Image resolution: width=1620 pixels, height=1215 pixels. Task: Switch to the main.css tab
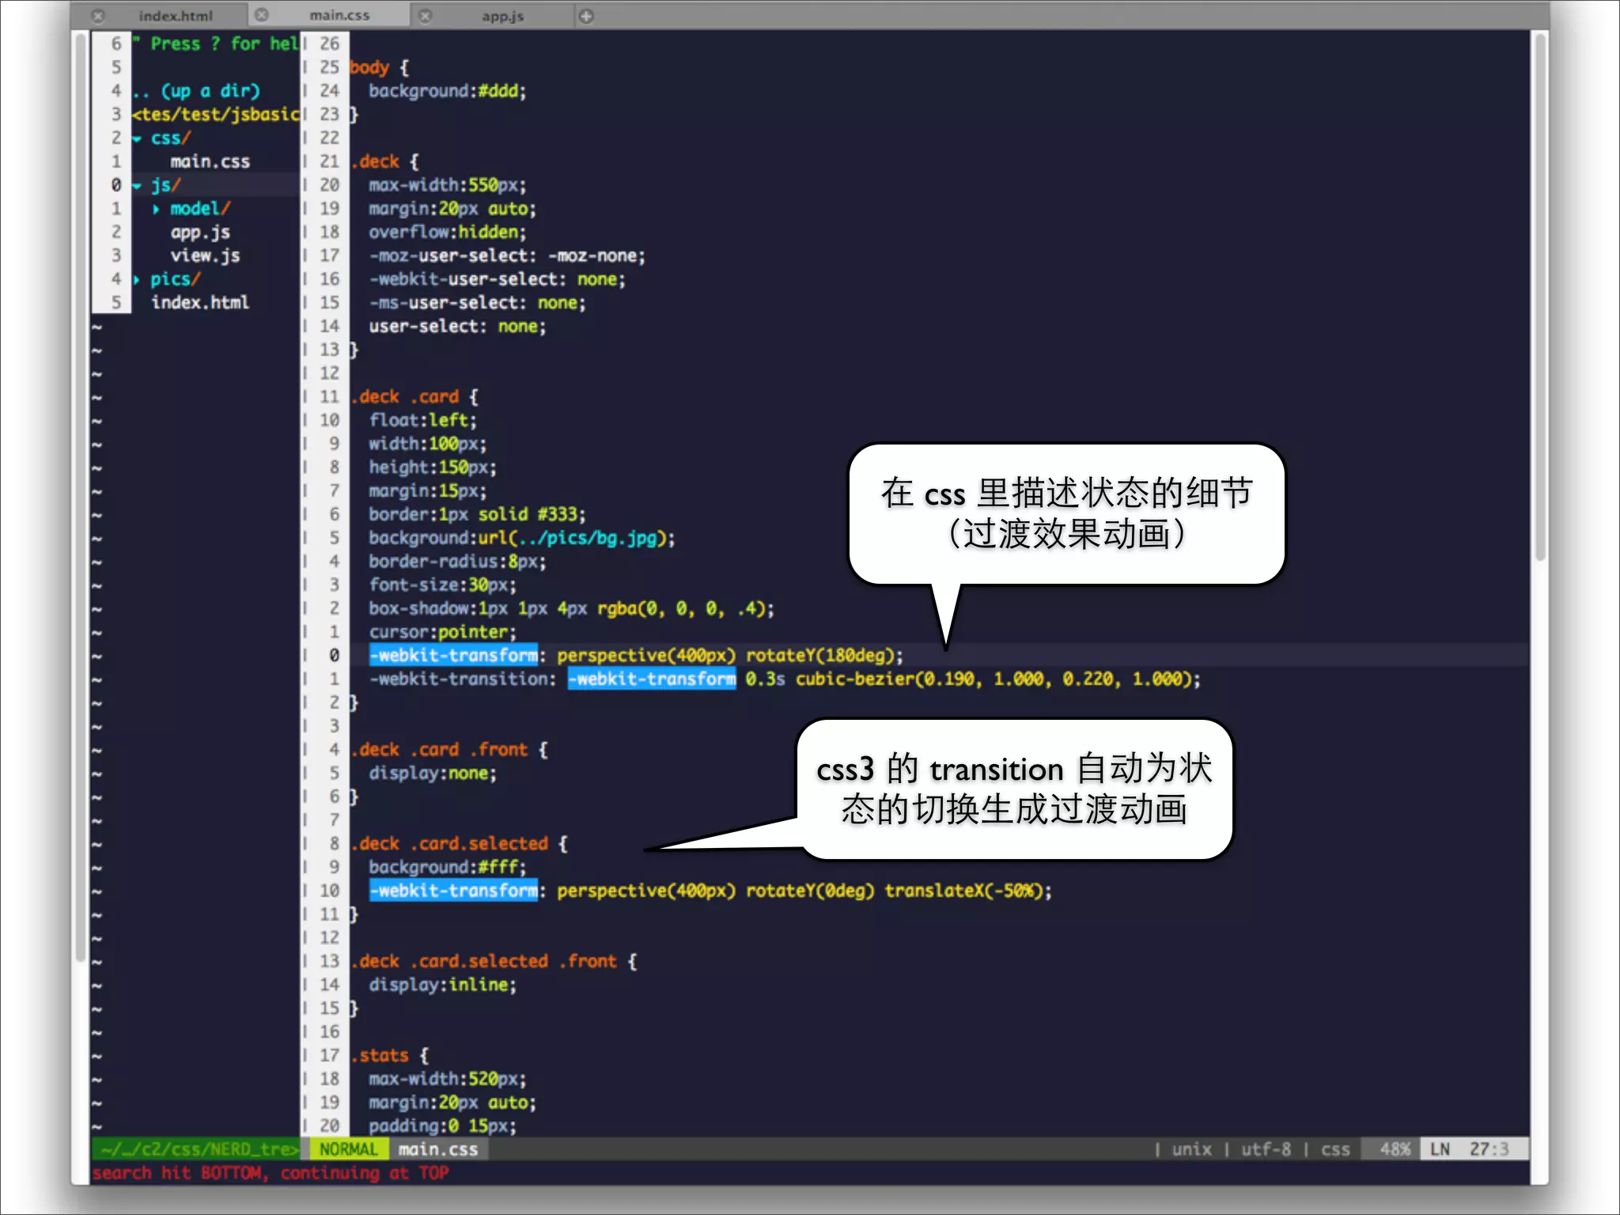pyautogui.click(x=339, y=15)
